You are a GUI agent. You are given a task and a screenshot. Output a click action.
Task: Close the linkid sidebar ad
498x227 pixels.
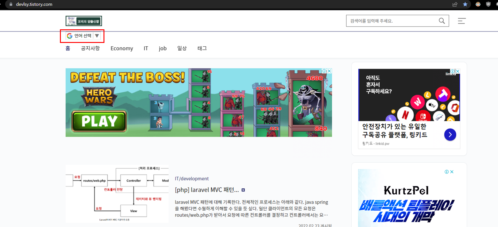click(458, 71)
